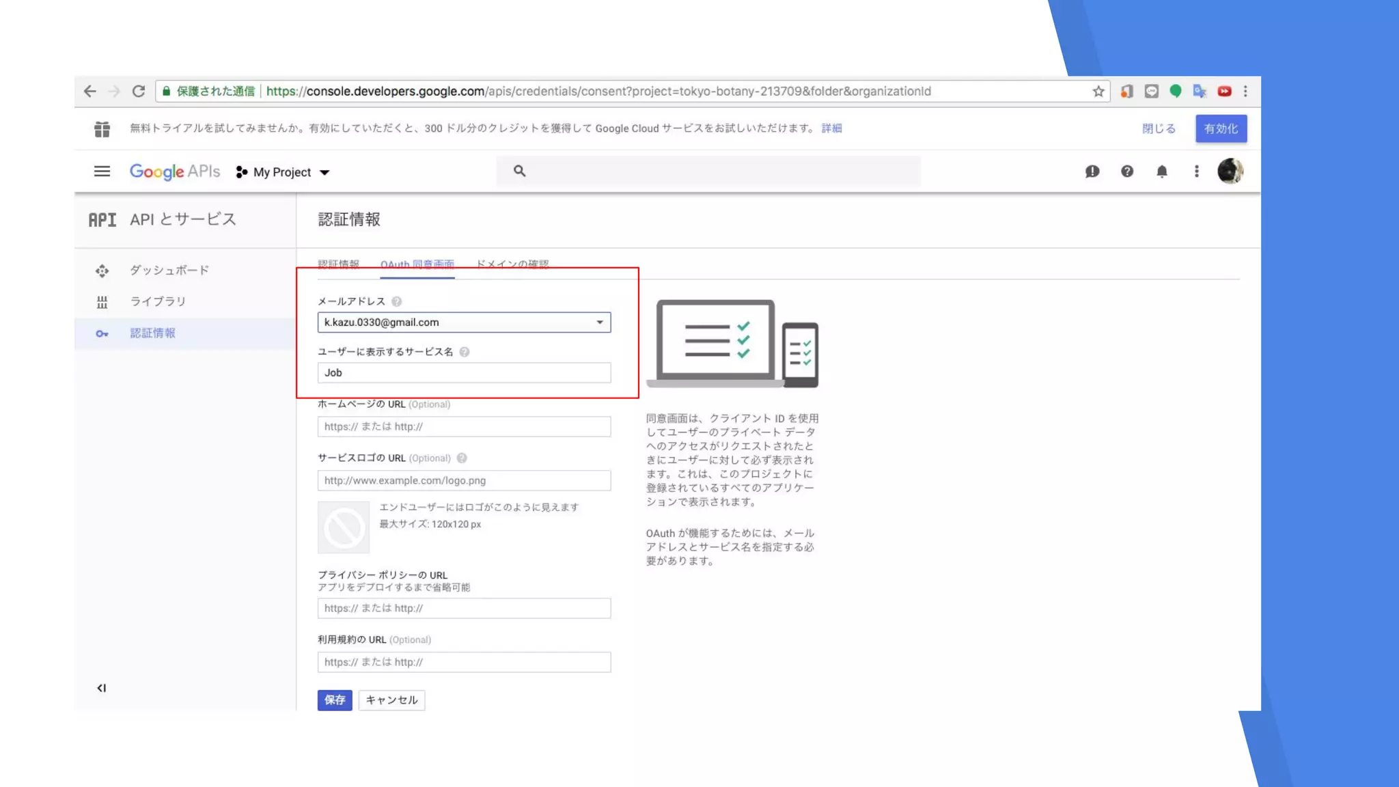Click the キャンセル button

(x=391, y=700)
